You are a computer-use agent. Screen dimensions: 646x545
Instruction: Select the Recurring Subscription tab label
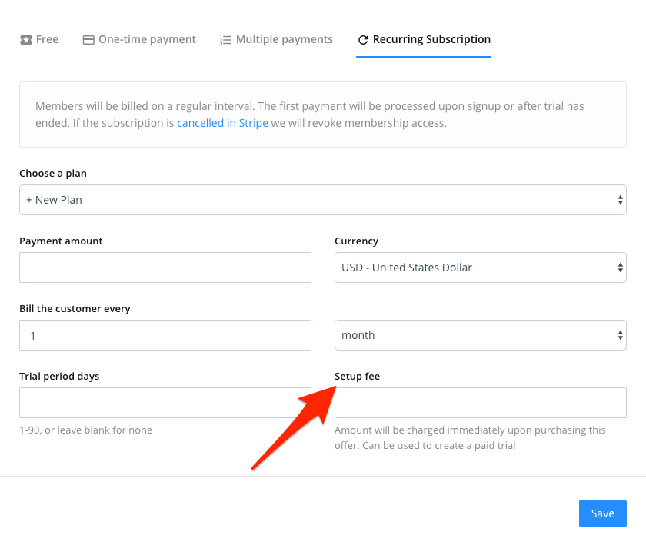point(431,39)
